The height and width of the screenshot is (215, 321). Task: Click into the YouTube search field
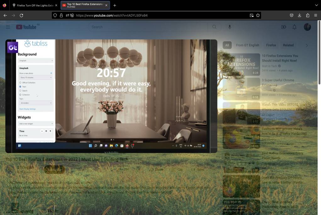148,27
